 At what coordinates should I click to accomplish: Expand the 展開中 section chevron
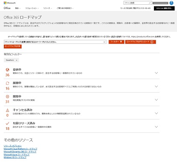[x=156, y=87]
